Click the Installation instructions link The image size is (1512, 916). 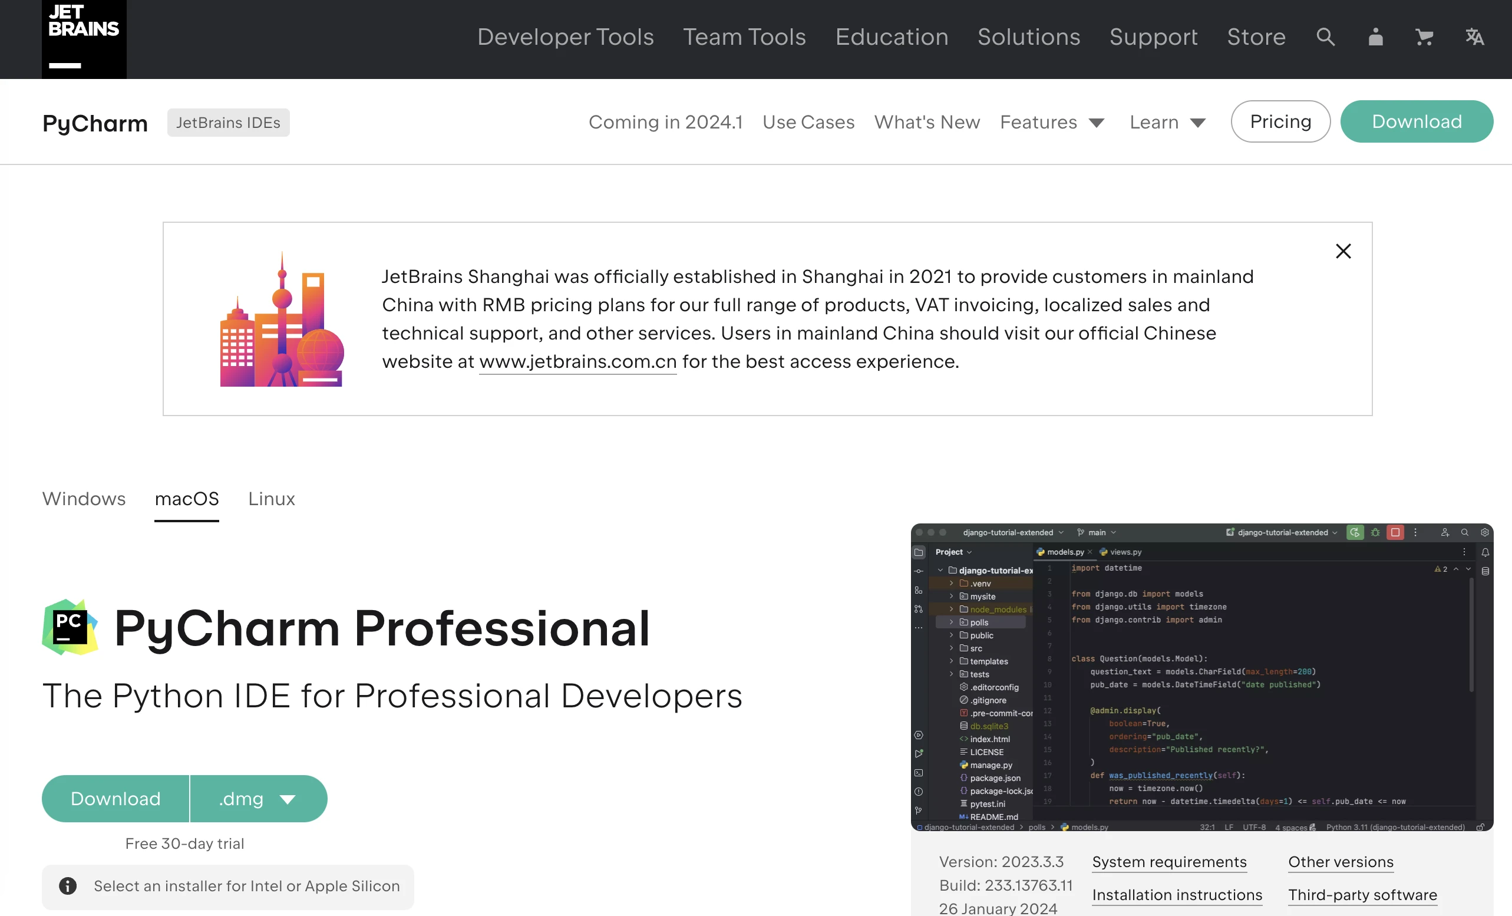point(1177,894)
